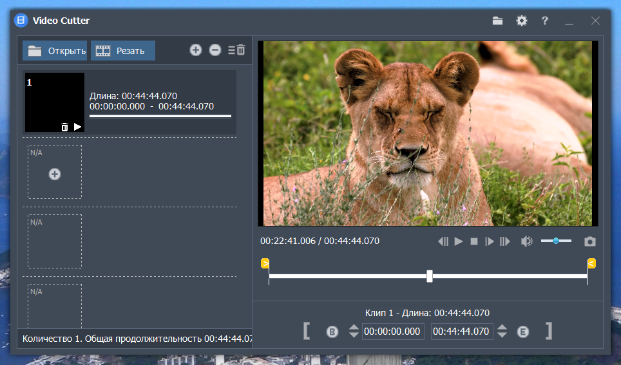This screenshot has height=365, width=621.
Task: Take a snapshot with the camera icon
Action: point(589,241)
